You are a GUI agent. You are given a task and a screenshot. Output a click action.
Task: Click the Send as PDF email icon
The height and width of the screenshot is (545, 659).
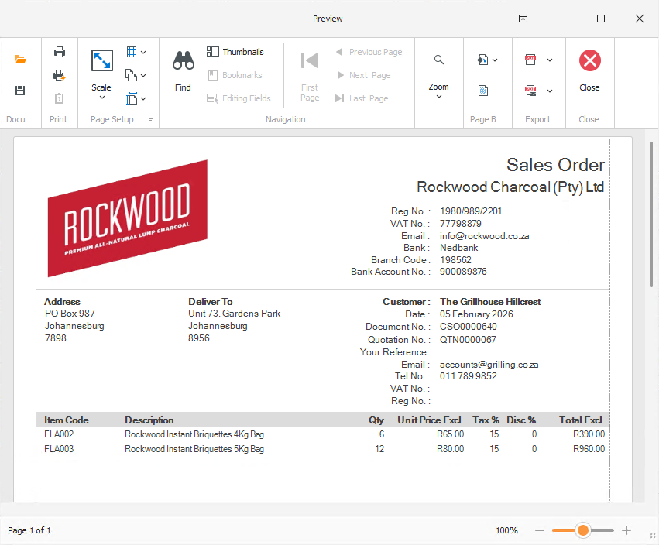(530, 91)
